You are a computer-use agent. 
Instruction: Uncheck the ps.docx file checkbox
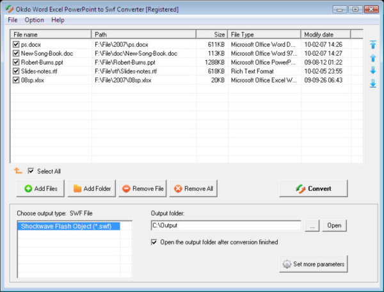[16, 44]
